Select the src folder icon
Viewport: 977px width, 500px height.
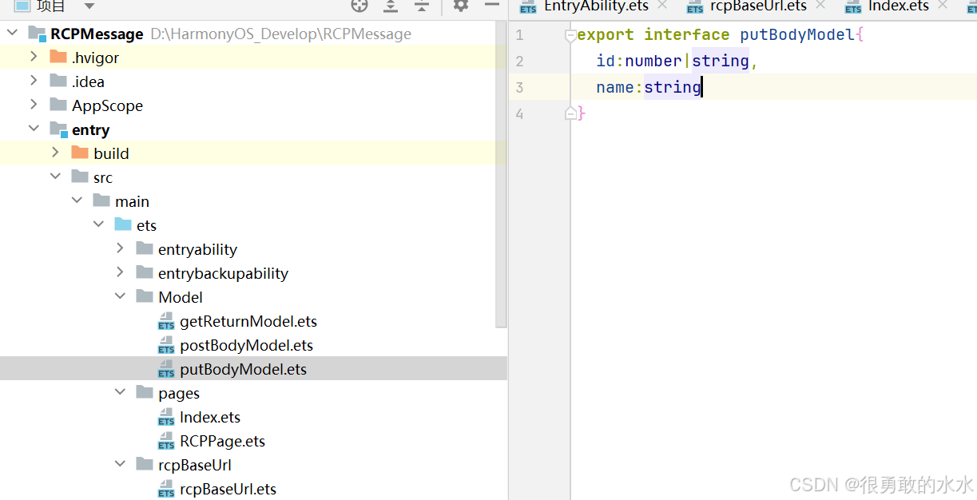pyautogui.click(x=80, y=177)
